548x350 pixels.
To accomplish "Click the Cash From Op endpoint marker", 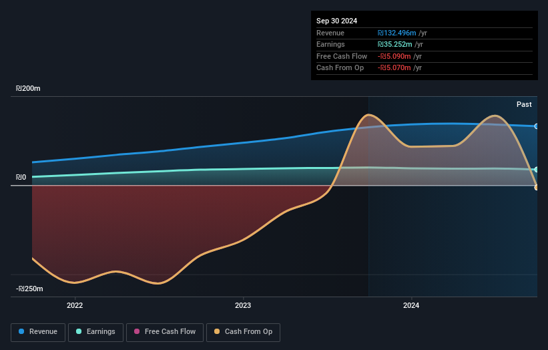I will 537,188.
